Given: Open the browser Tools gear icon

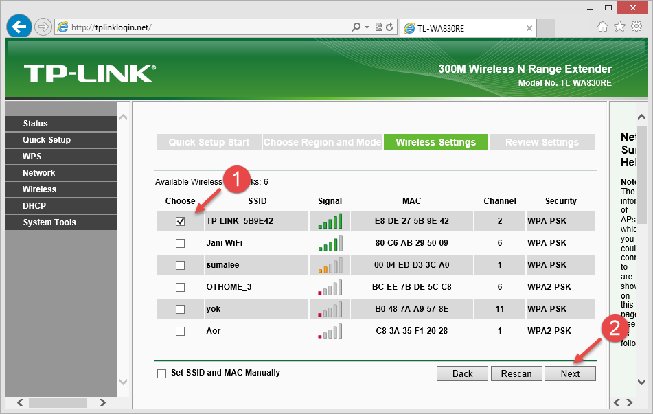Looking at the screenshot, I should coord(637,27).
